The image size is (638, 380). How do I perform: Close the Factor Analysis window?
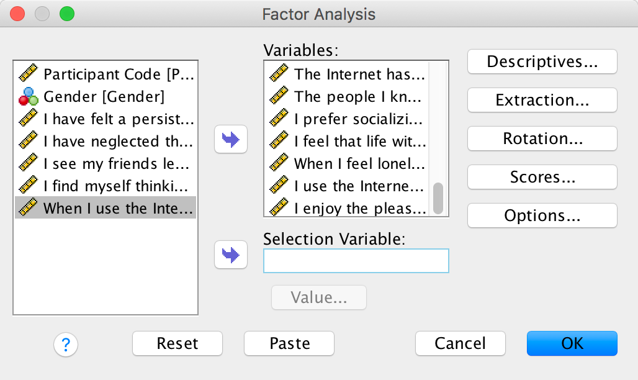tap(17, 13)
